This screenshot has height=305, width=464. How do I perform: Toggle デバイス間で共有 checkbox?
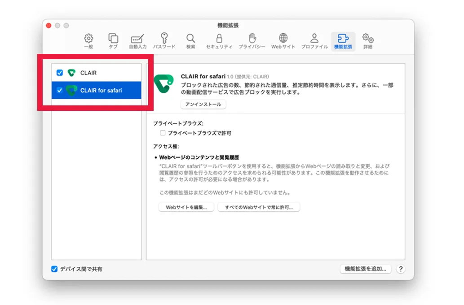(54, 269)
